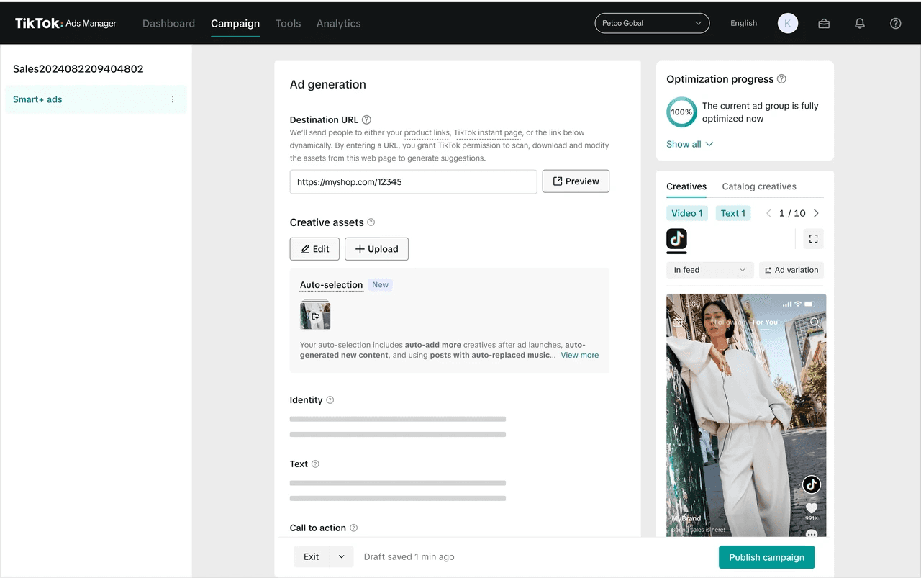Click Draft saved 1 min ago text

(x=409, y=556)
